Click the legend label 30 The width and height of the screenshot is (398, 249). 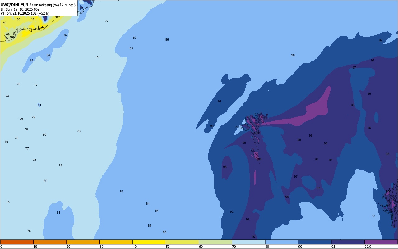click(x=101, y=247)
